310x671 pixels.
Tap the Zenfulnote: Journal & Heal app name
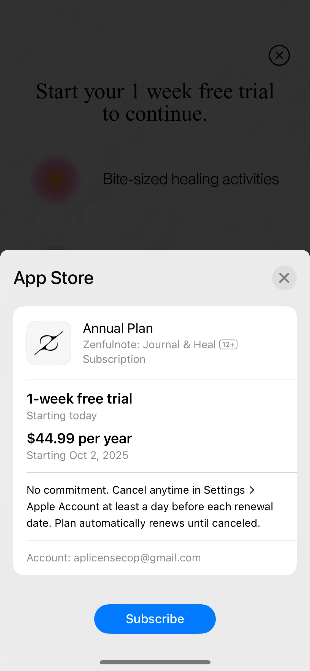149,345
